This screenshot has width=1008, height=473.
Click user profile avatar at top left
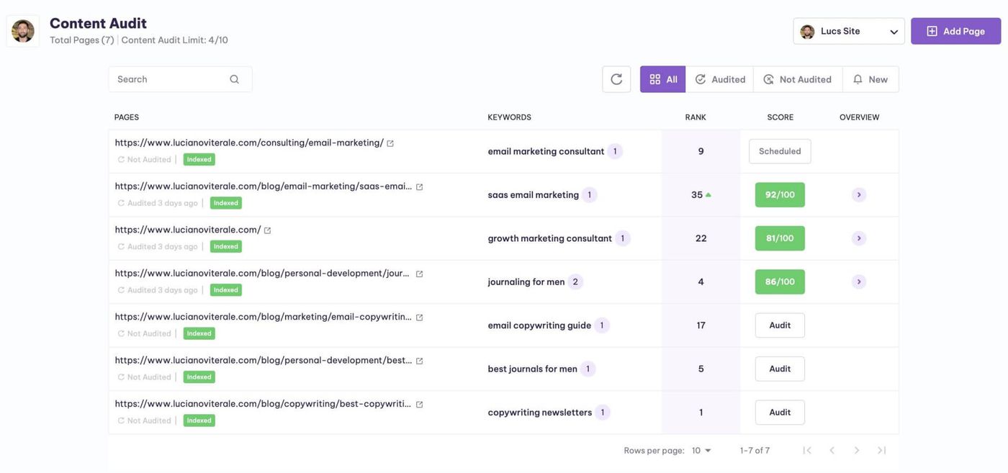point(23,31)
